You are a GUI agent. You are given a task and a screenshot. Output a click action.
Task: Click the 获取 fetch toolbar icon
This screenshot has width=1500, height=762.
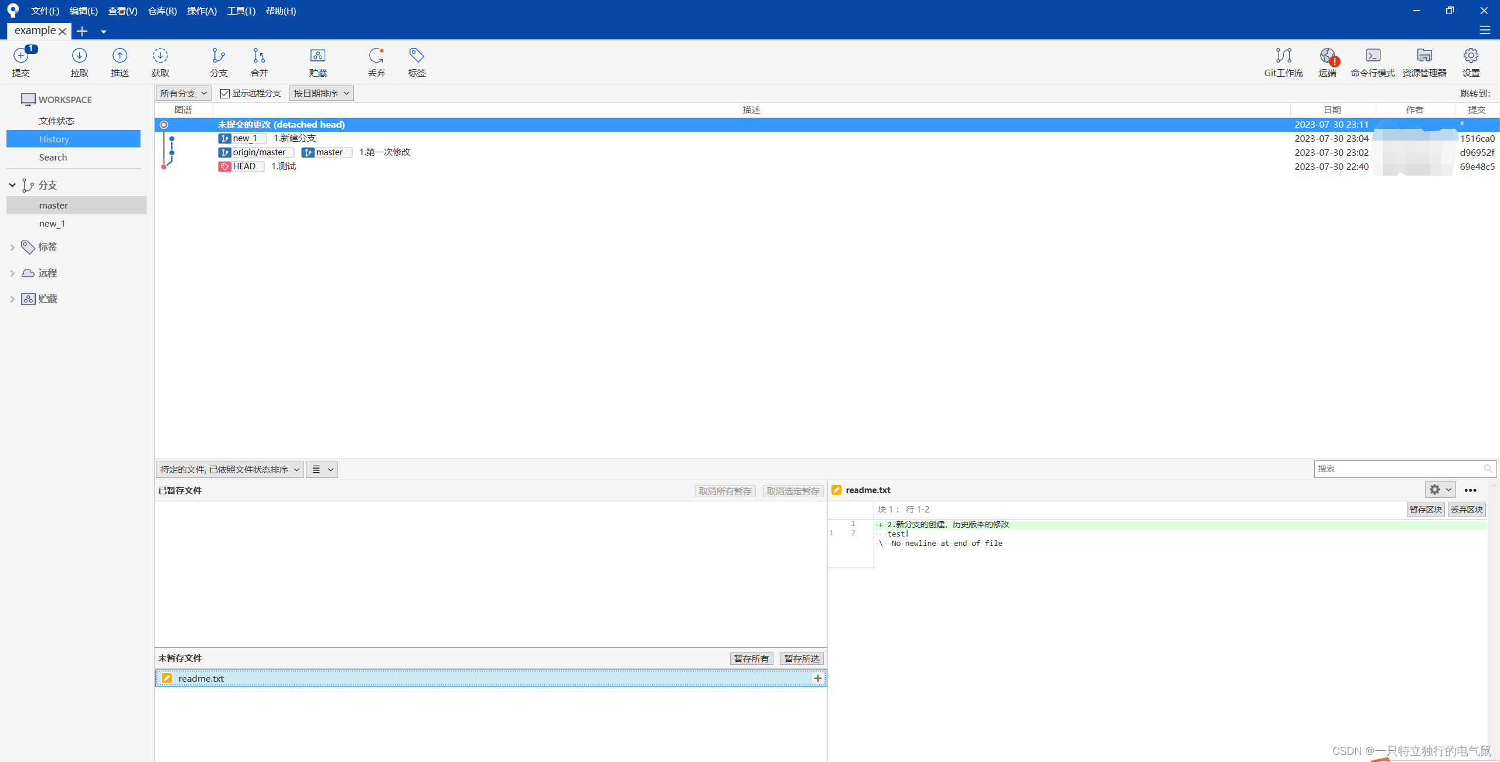[160, 61]
